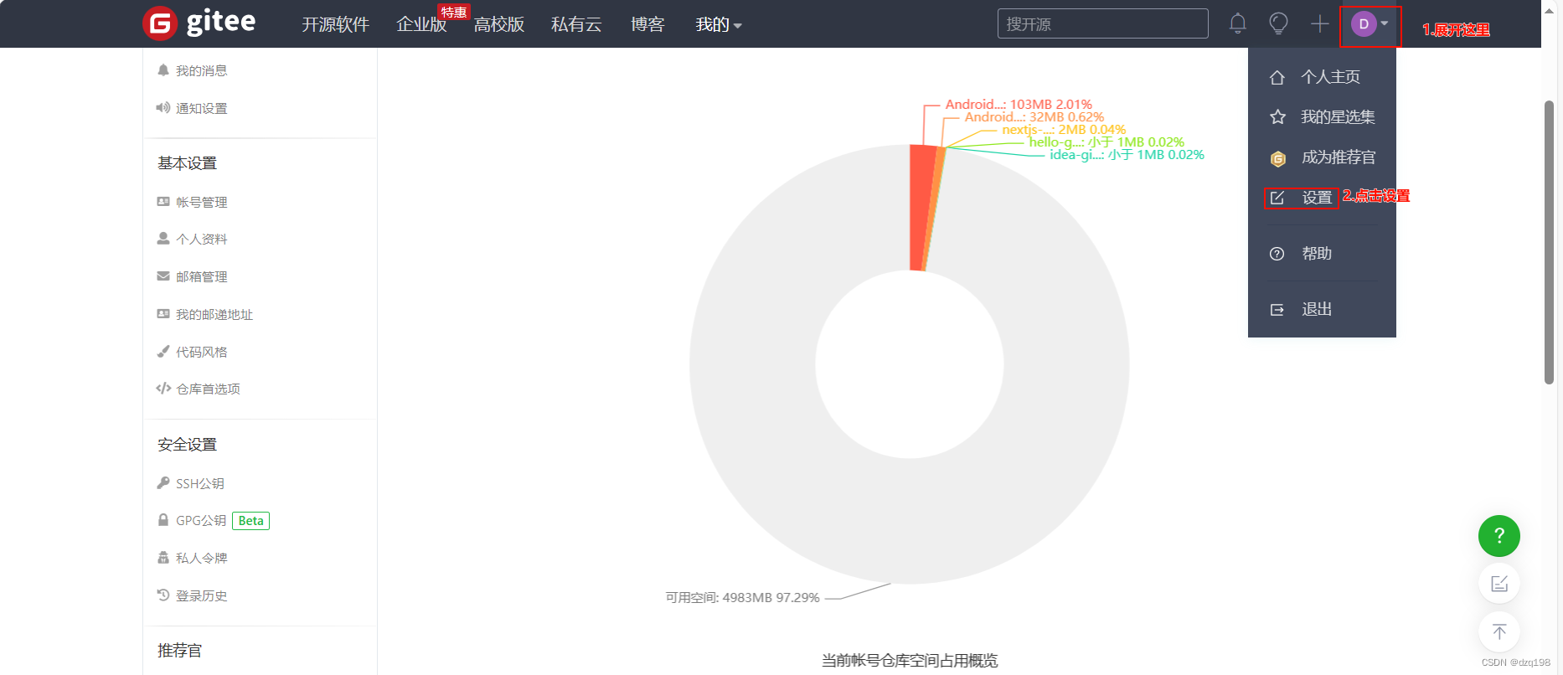This screenshot has height=675, width=1563.
Task: Click the home icon beside 个人主页
Action: (1277, 77)
